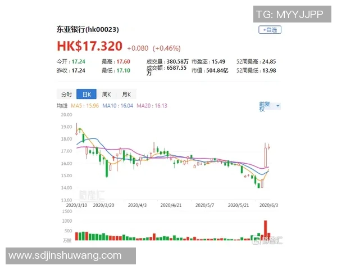Click the 市盈率 value 15.49
Screen dimensions: 337x270
pos(218,61)
